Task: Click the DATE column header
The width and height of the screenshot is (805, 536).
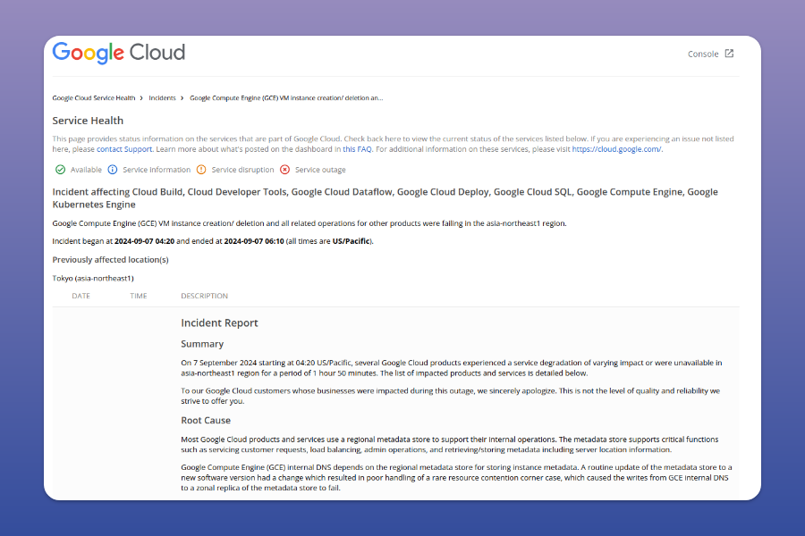Action: 81,296
